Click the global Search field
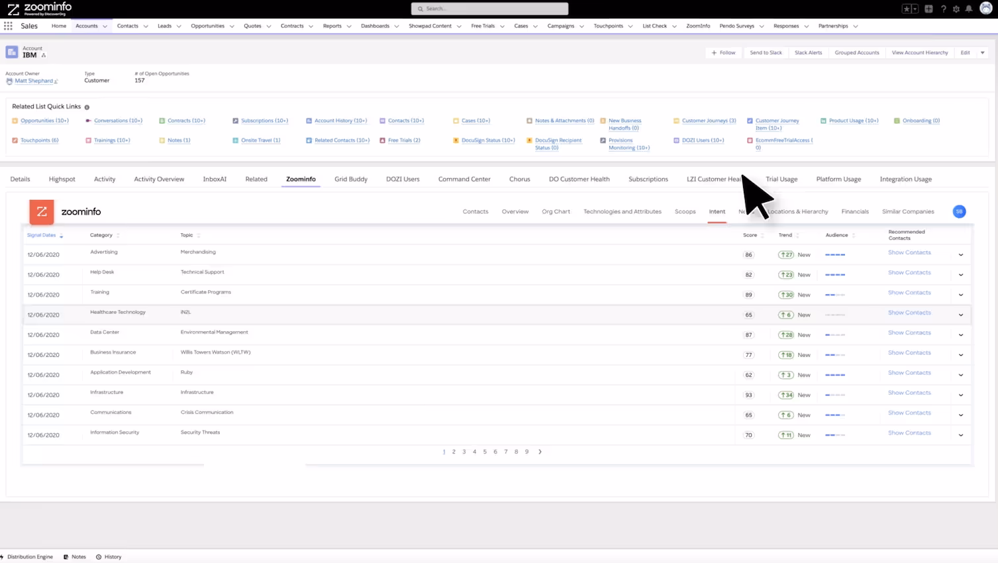The width and height of the screenshot is (998, 563). [489, 9]
